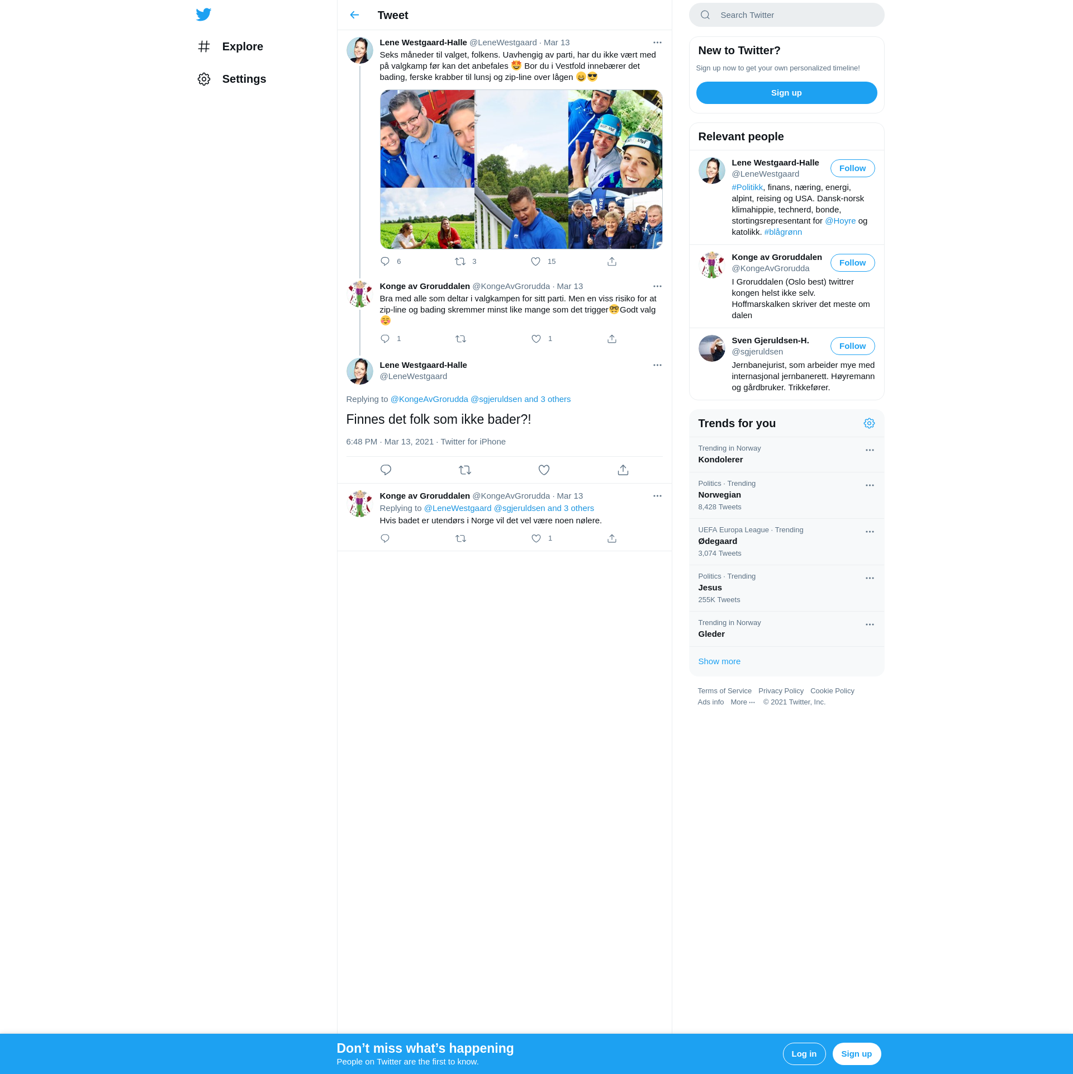
Task: Open Gleder trending topic
Action: coord(786,629)
